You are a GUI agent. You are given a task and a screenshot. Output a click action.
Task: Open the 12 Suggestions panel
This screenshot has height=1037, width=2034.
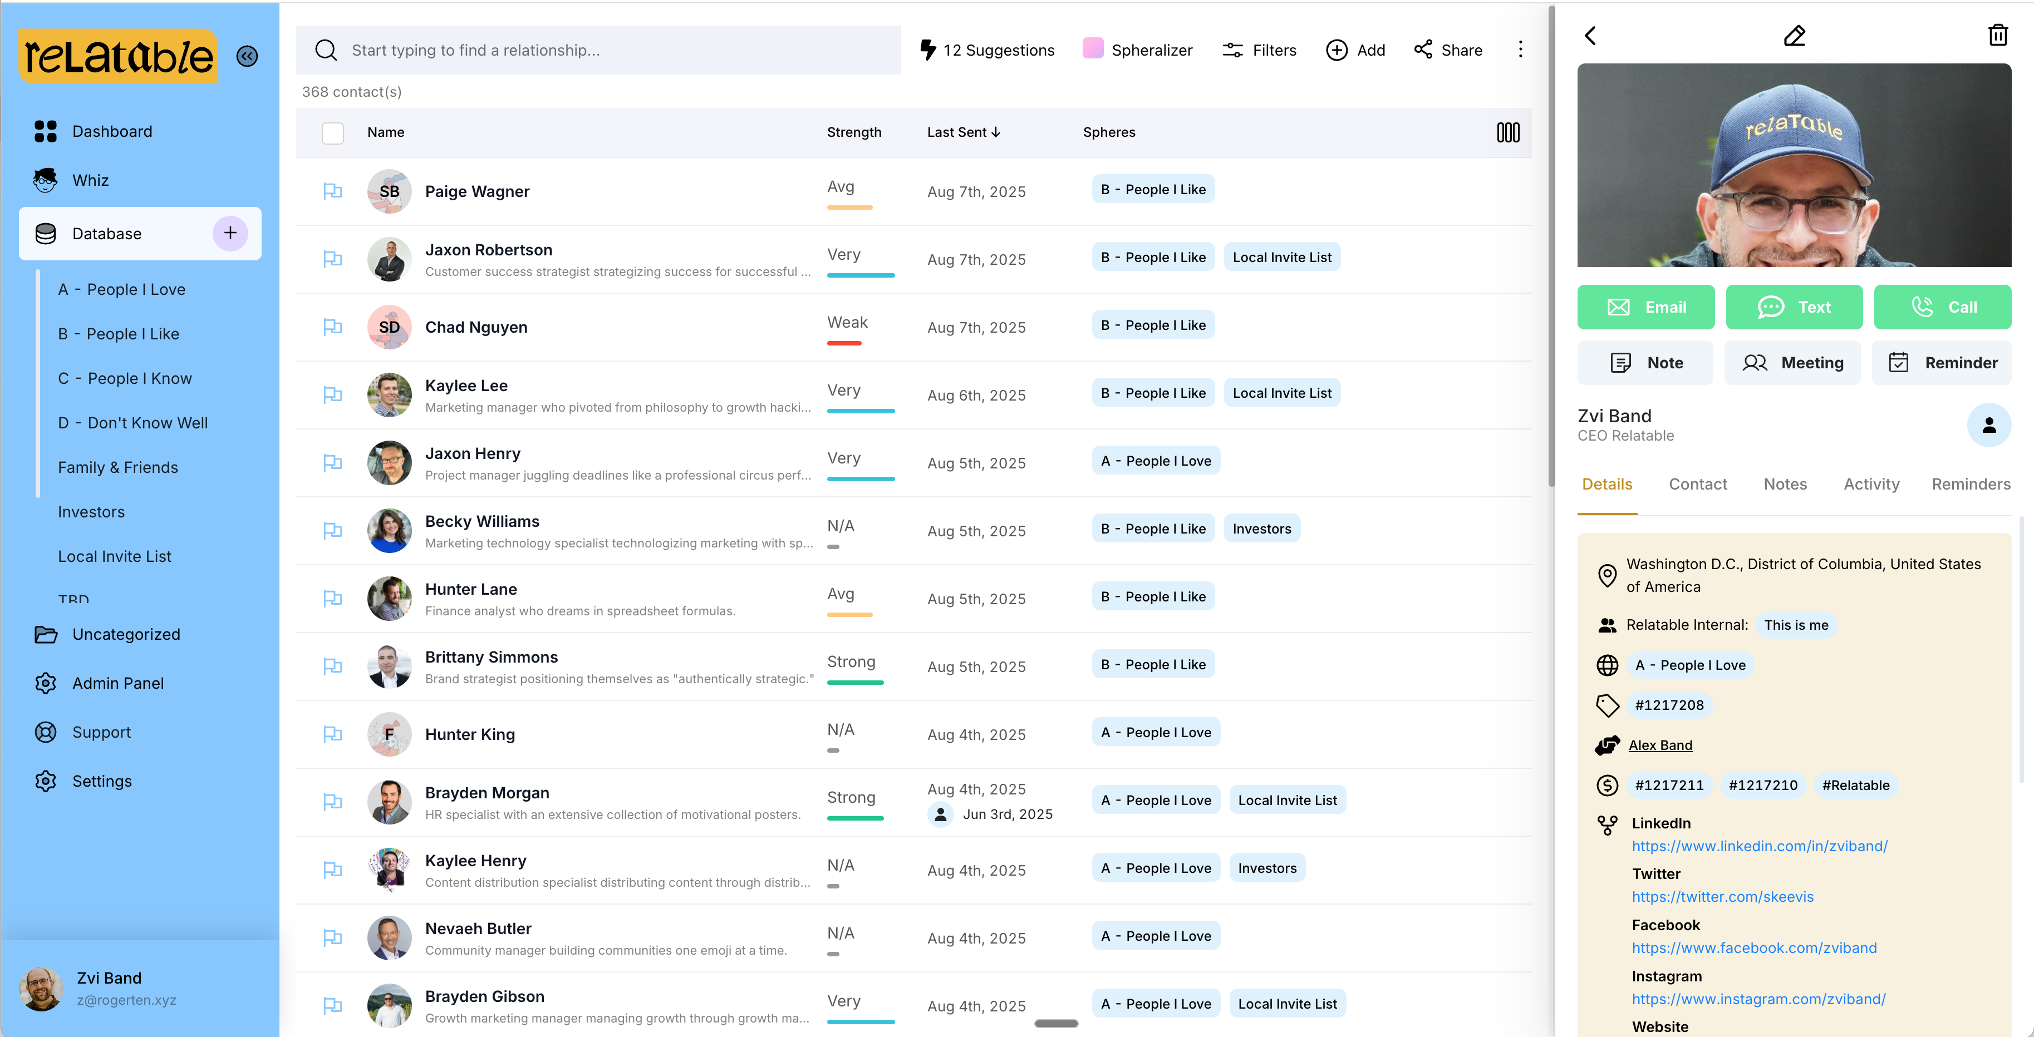pyautogui.click(x=988, y=50)
